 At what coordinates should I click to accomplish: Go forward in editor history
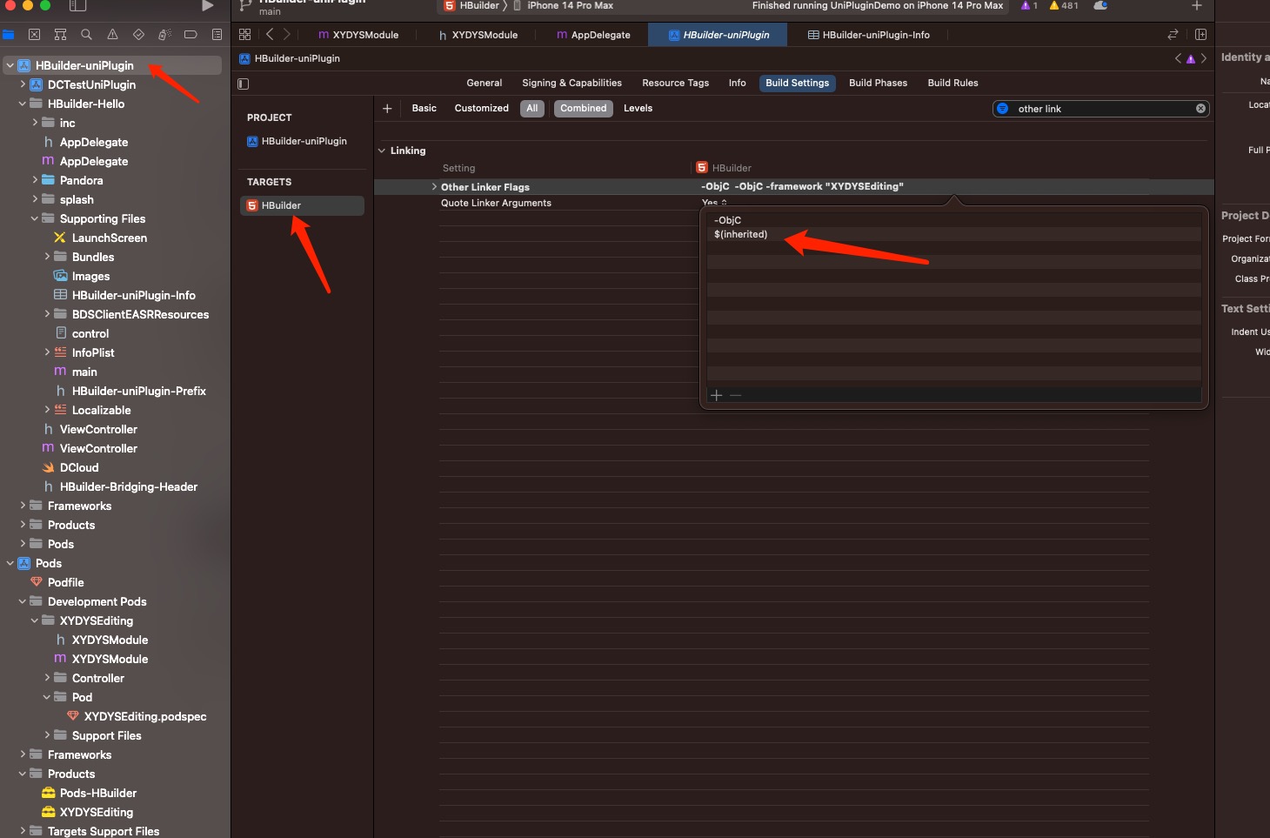click(286, 35)
